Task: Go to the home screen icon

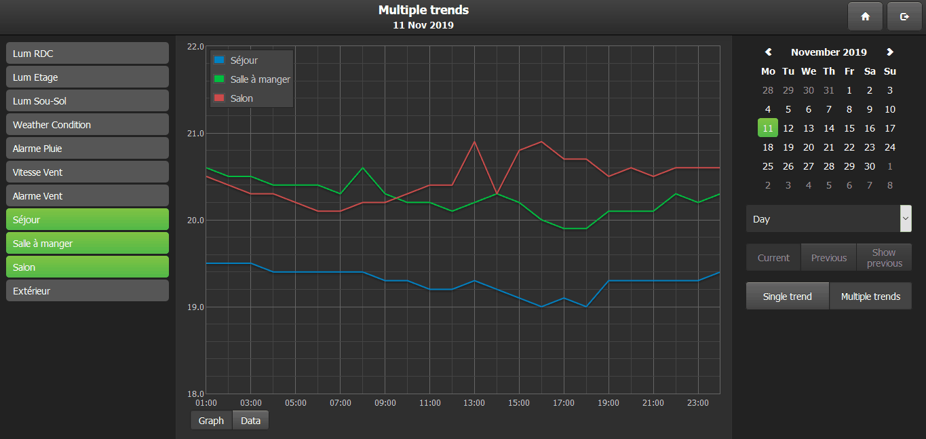Action: 865,17
